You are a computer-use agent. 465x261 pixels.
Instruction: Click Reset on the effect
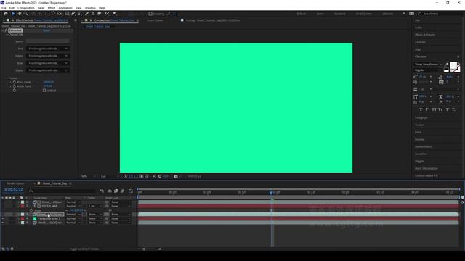[46, 30]
